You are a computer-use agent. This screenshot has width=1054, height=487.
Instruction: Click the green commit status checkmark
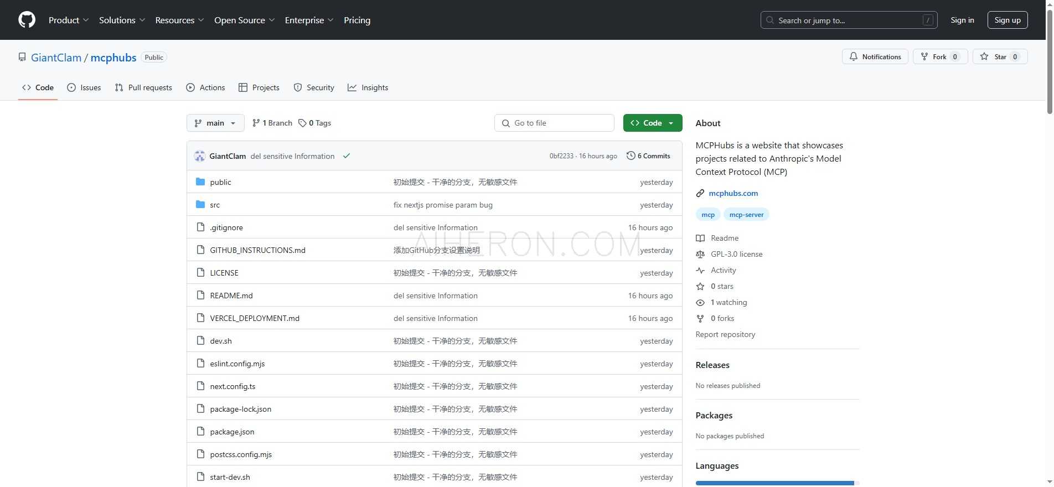[347, 156]
